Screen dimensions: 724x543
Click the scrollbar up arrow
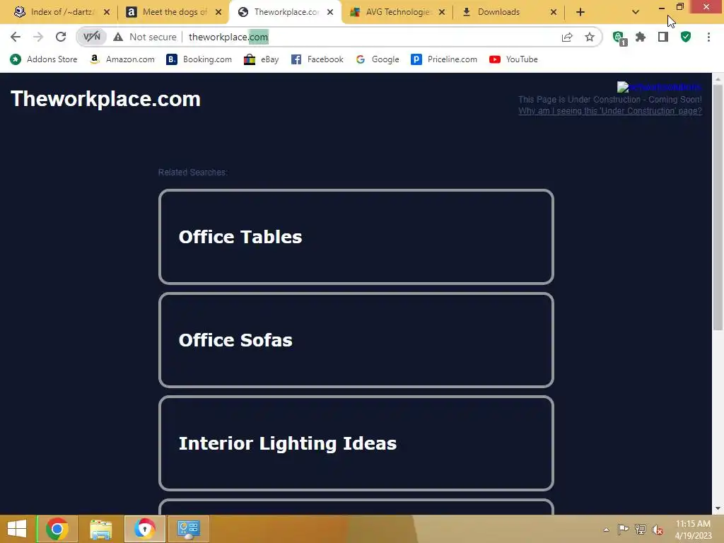(x=718, y=79)
